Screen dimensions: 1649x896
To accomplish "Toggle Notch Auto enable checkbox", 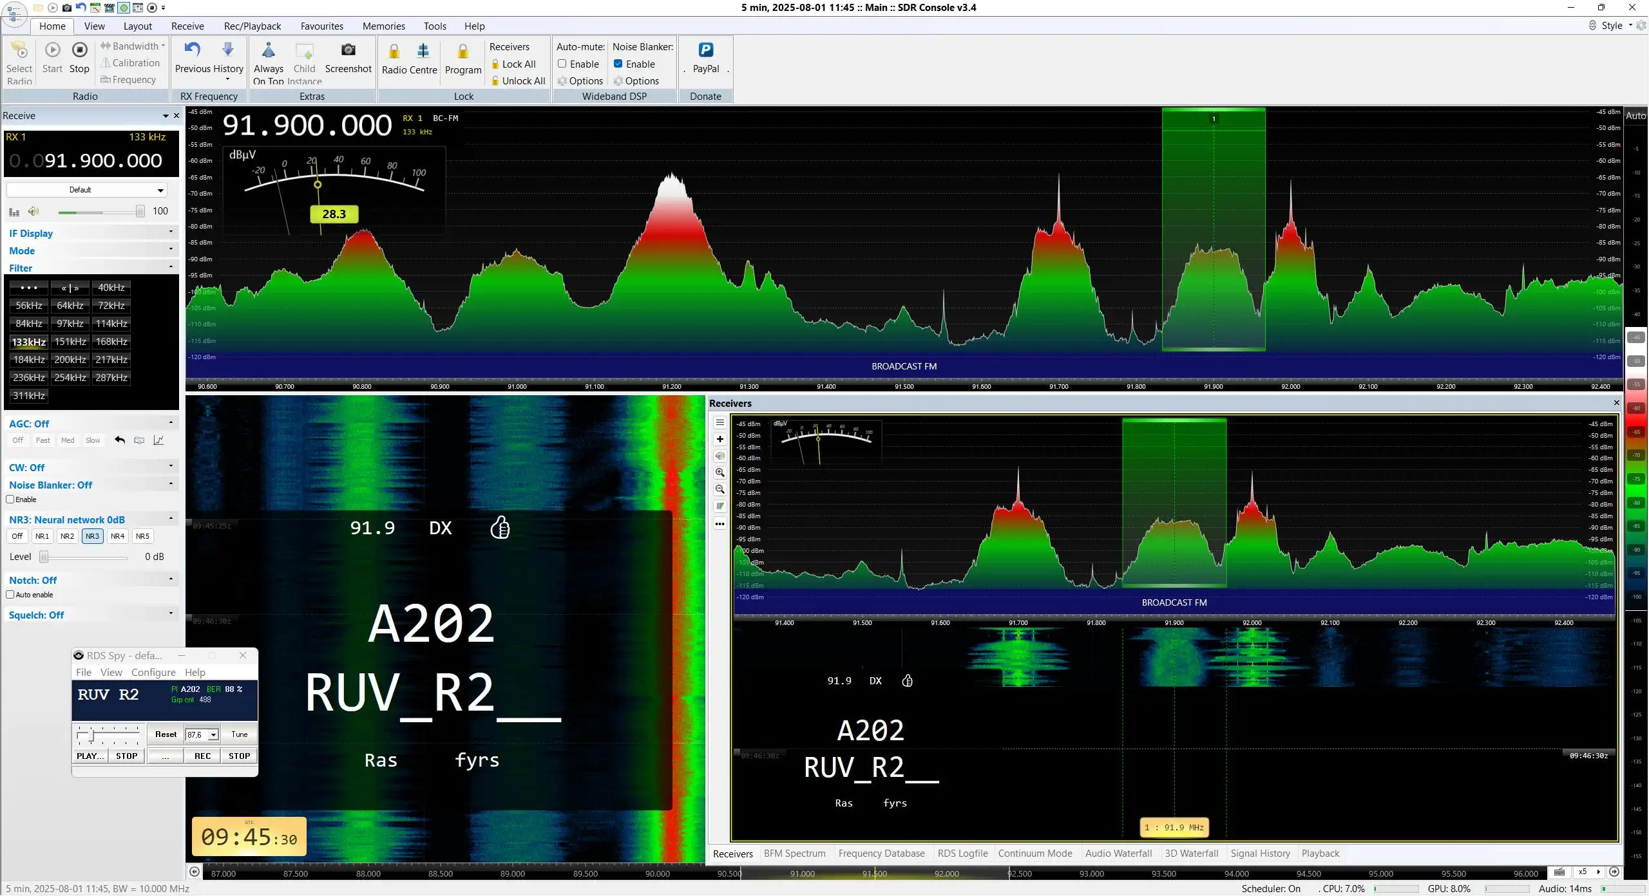I will (10, 595).
